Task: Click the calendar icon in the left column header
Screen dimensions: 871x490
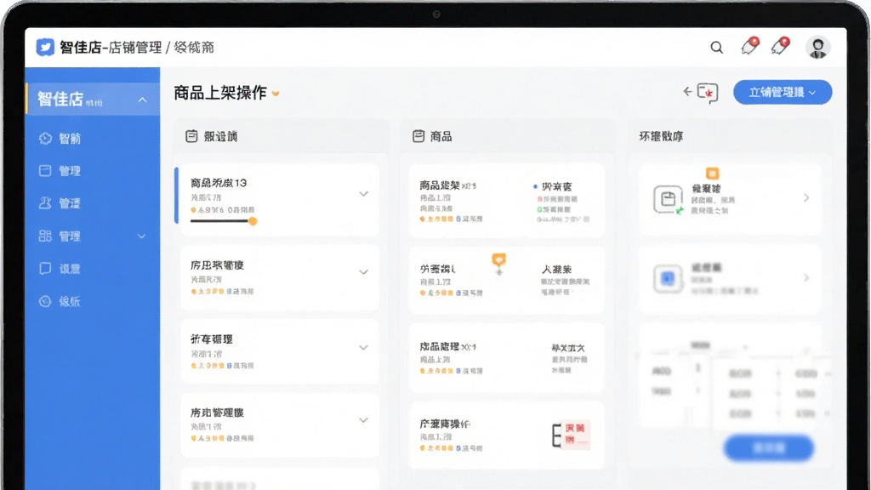Action: tap(191, 136)
